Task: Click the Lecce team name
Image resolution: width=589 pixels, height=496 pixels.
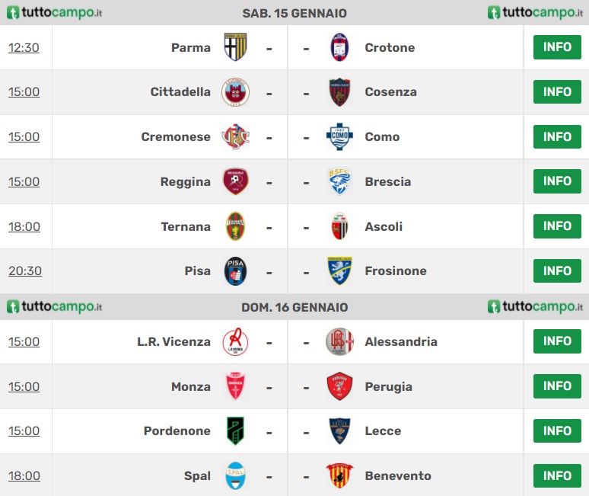Action: point(383,431)
